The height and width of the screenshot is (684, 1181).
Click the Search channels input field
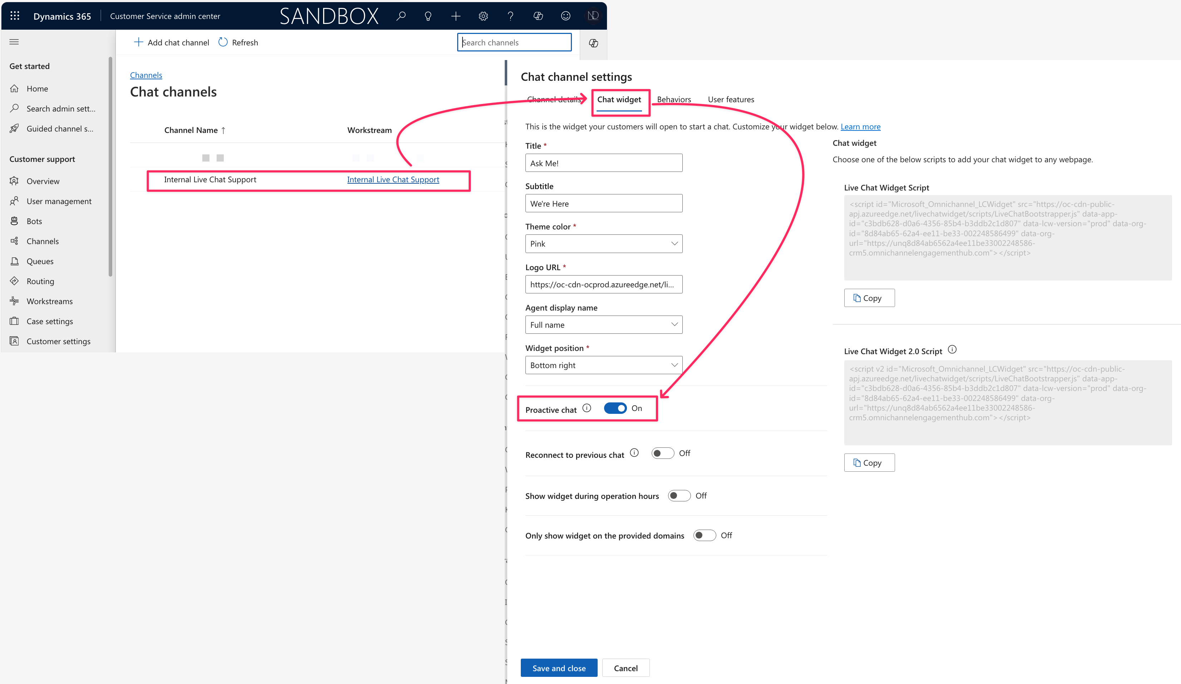(x=514, y=43)
